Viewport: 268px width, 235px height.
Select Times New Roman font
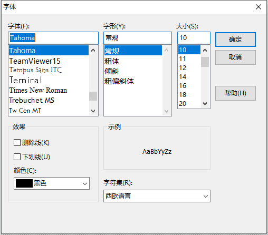point(38,90)
